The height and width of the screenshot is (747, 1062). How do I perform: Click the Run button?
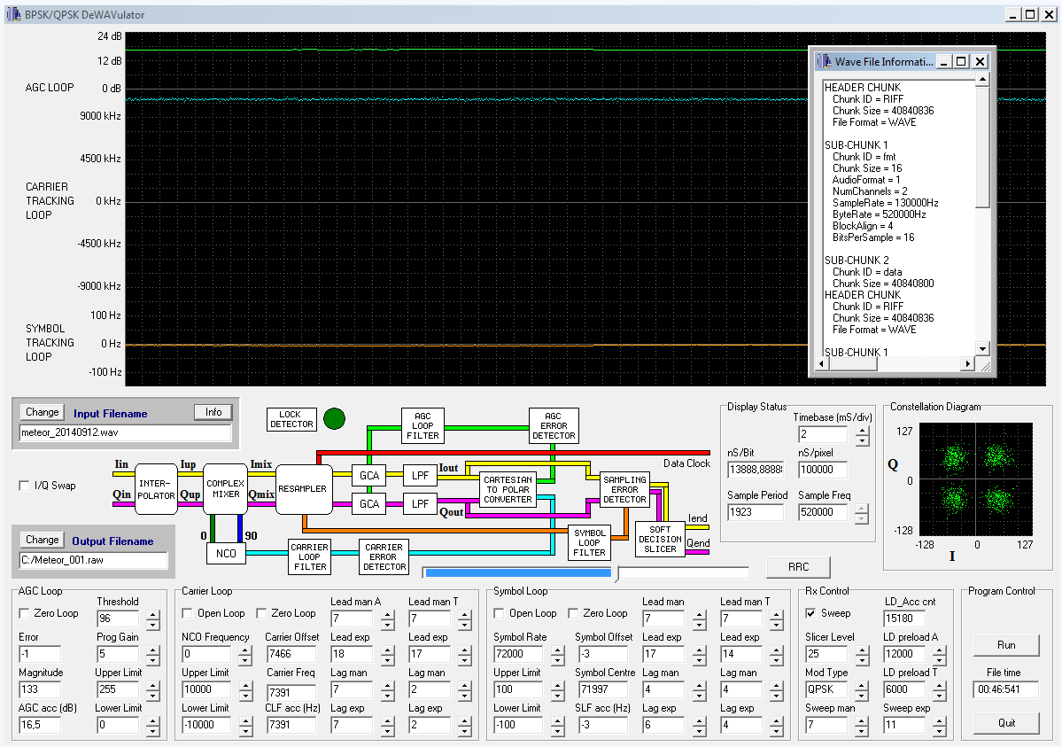1006,645
